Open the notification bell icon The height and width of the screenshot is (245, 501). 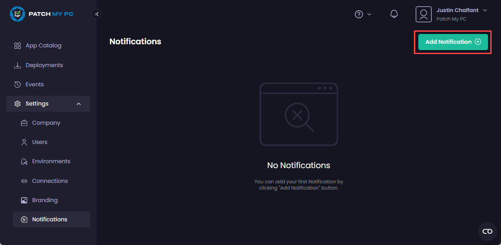pos(394,14)
